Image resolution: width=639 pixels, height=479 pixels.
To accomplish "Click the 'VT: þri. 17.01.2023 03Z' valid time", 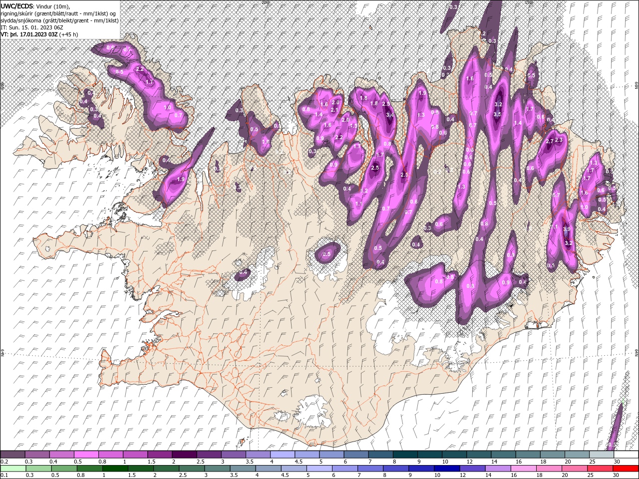I will 29,34.
